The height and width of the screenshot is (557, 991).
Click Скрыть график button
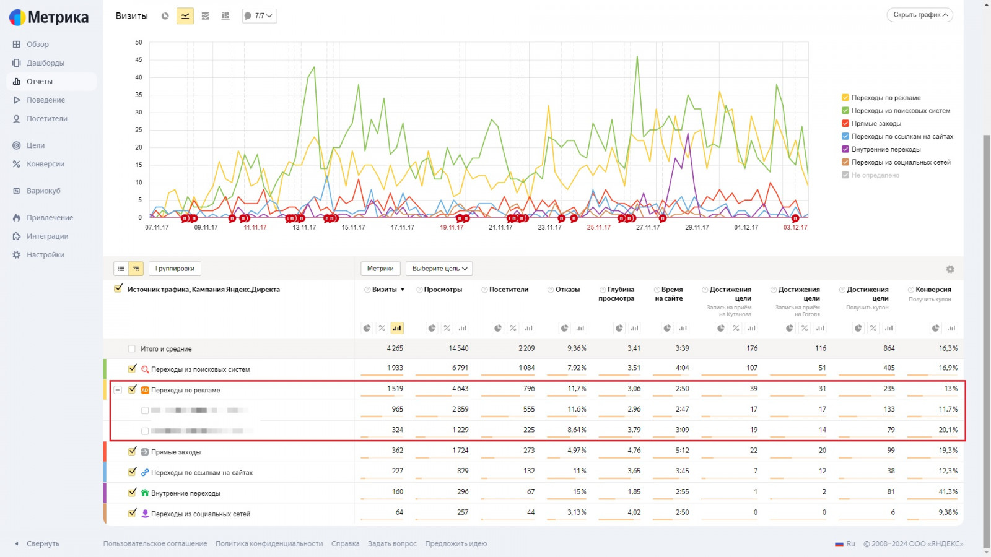(x=920, y=15)
